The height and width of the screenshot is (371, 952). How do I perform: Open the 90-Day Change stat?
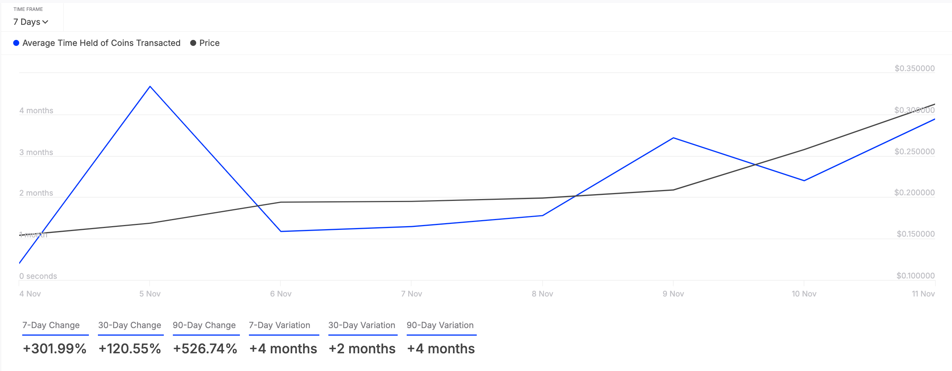[x=204, y=325]
